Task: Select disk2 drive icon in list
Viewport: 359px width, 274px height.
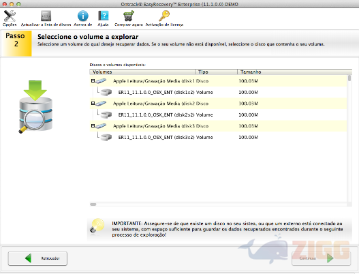Action: (x=101, y=104)
